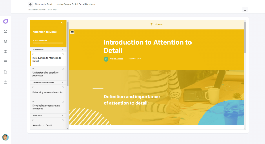Click the Lesson 1 of 9 label
265x144 pixels.
tap(134, 59)
